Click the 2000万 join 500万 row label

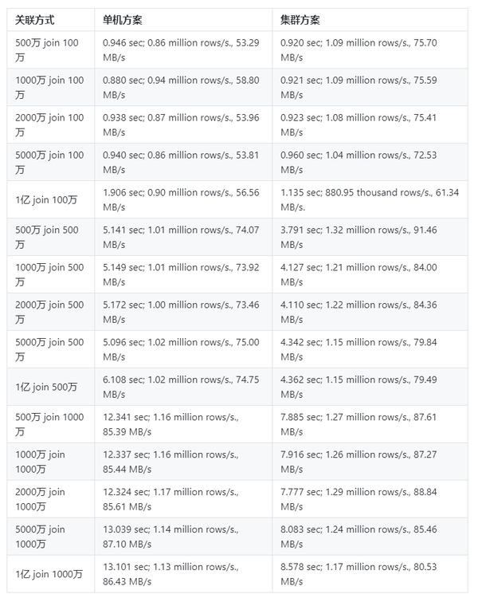[49, 312]
